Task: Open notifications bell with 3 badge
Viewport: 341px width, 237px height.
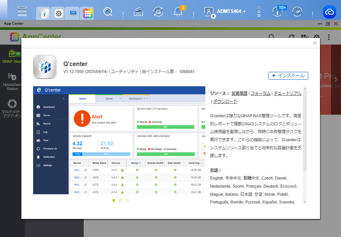Action: tap(178, 12)
